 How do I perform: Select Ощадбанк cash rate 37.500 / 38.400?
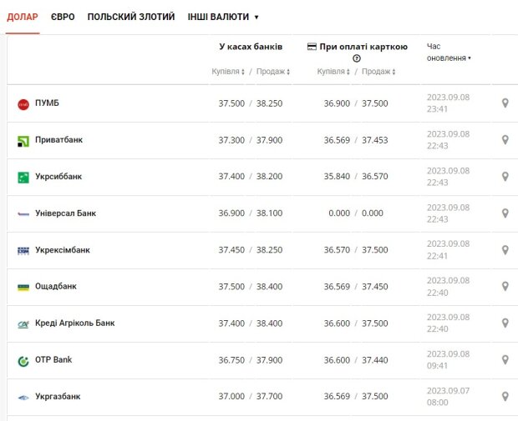[x=251, y=287]
